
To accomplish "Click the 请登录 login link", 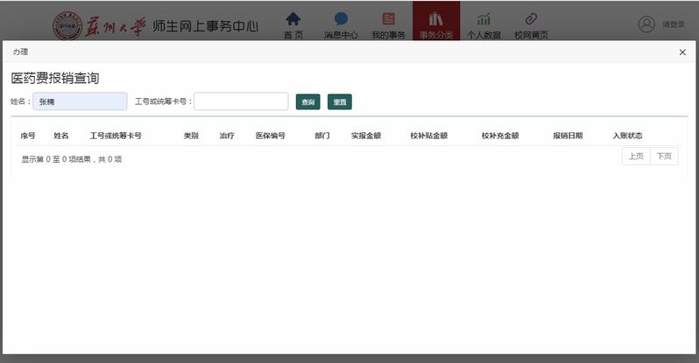I will pos(674,24).
